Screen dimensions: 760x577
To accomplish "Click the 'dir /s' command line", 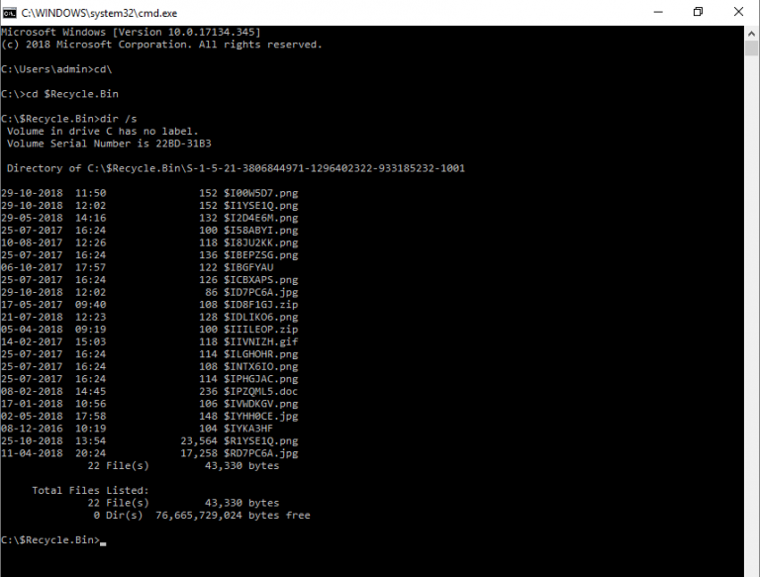I will pos(59,119).
